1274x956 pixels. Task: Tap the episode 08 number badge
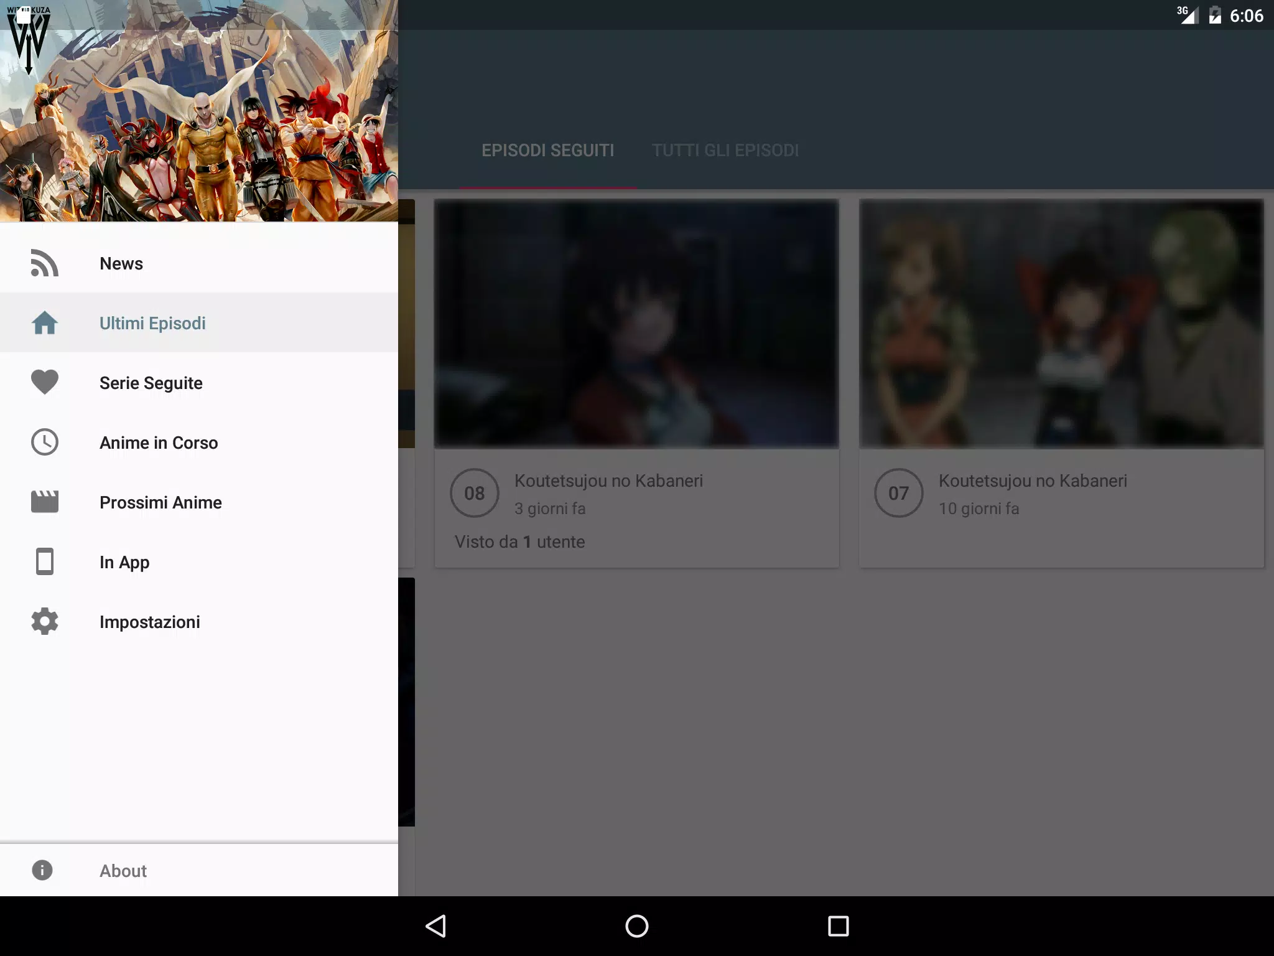coord(475,493)
